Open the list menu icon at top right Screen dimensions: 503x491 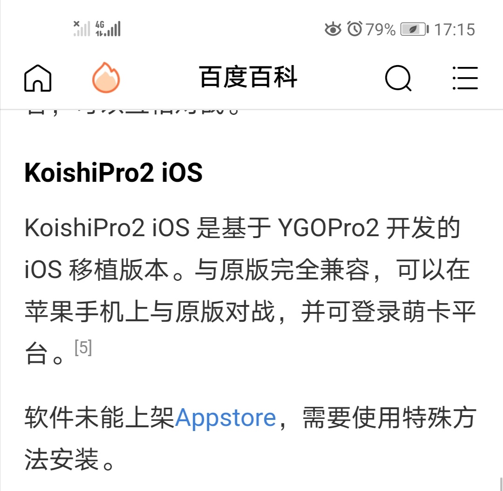click(x=465, y=78)
